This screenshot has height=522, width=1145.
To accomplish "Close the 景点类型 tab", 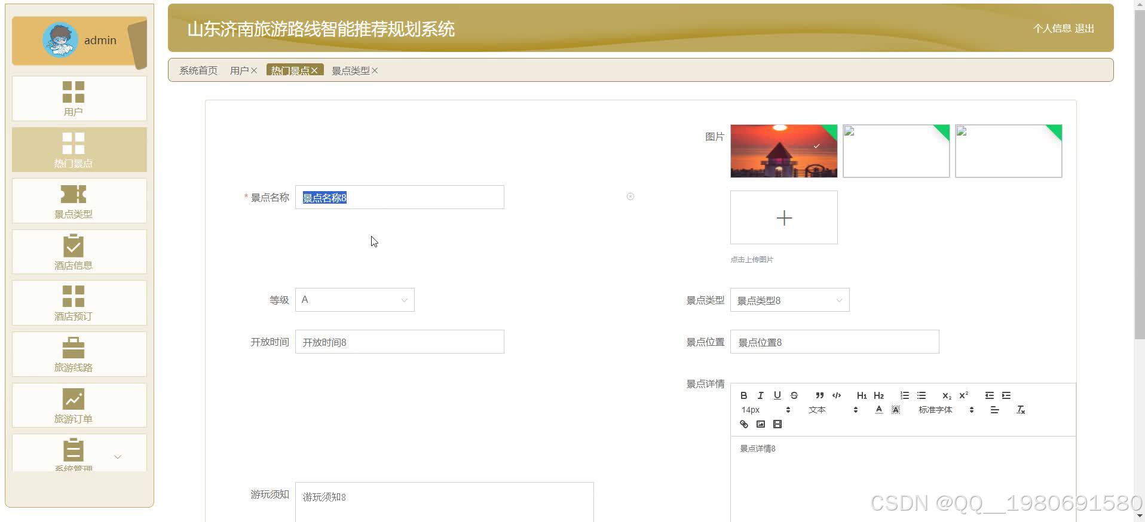I will 375,70.
